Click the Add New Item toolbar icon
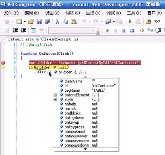This screenshot has width=165, height=155. (x=19, y=22)
